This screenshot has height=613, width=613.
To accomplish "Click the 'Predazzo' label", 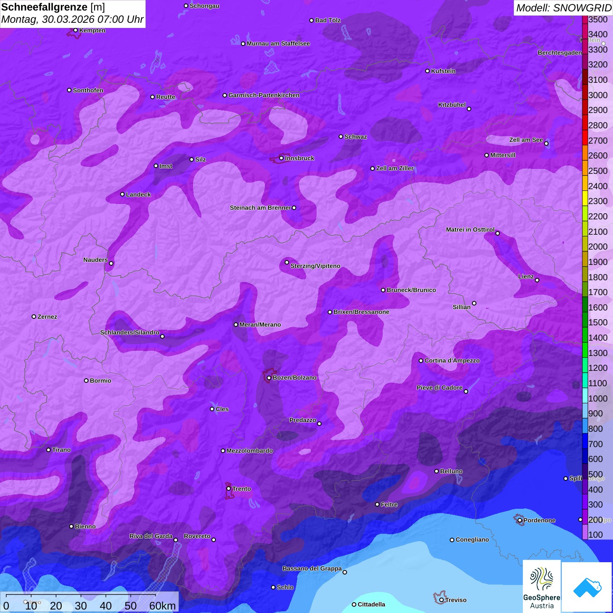I will click(303, 420).
